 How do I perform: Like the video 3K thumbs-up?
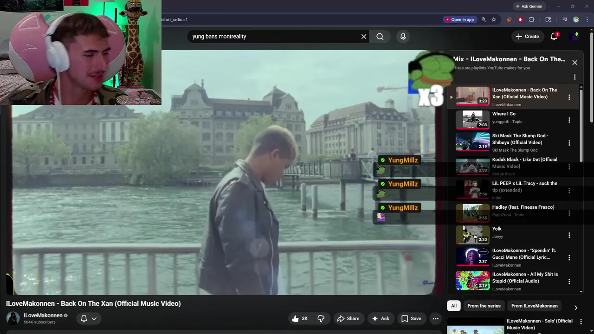pos(299,319)
